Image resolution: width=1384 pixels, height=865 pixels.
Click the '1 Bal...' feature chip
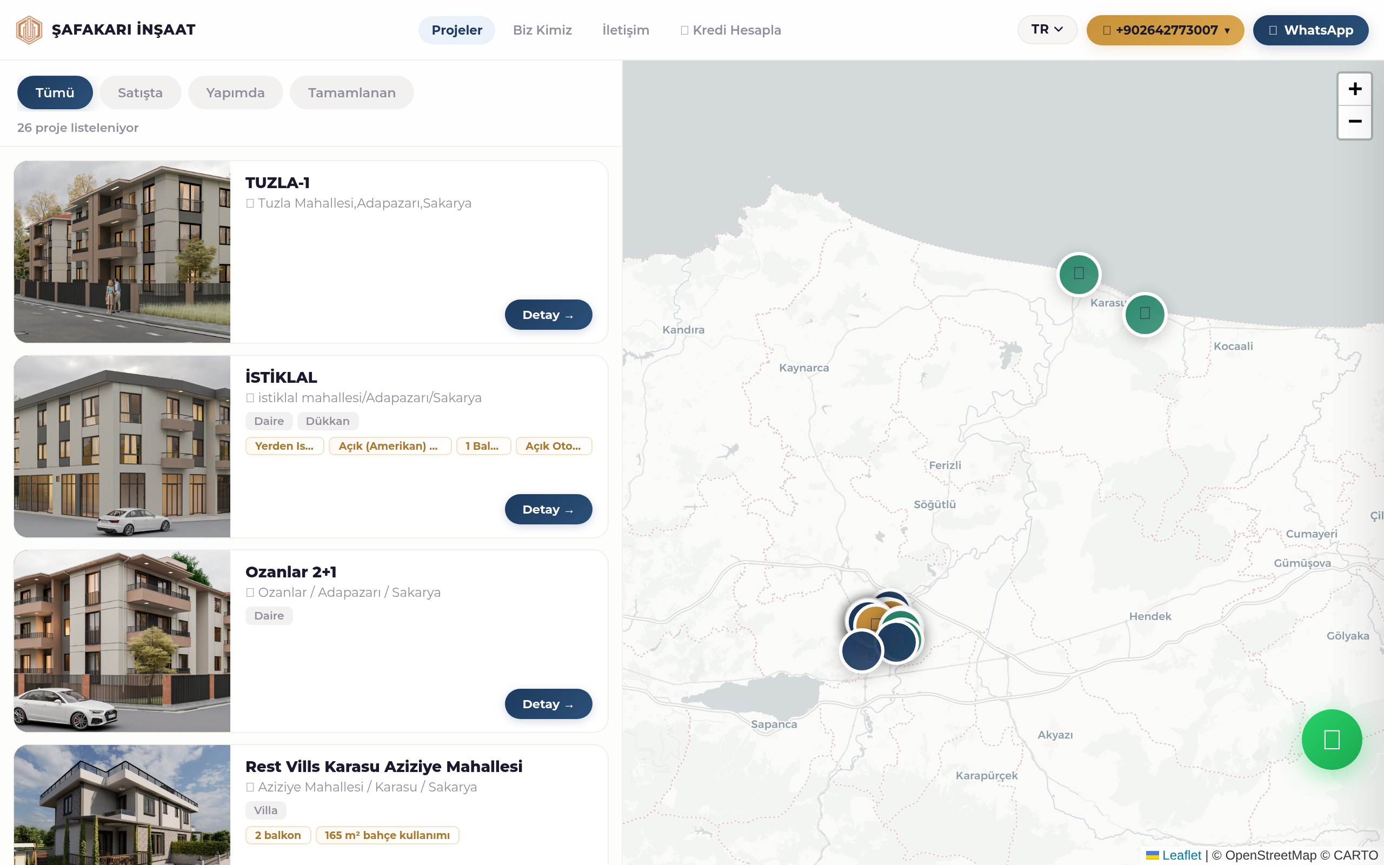(483, 446)
